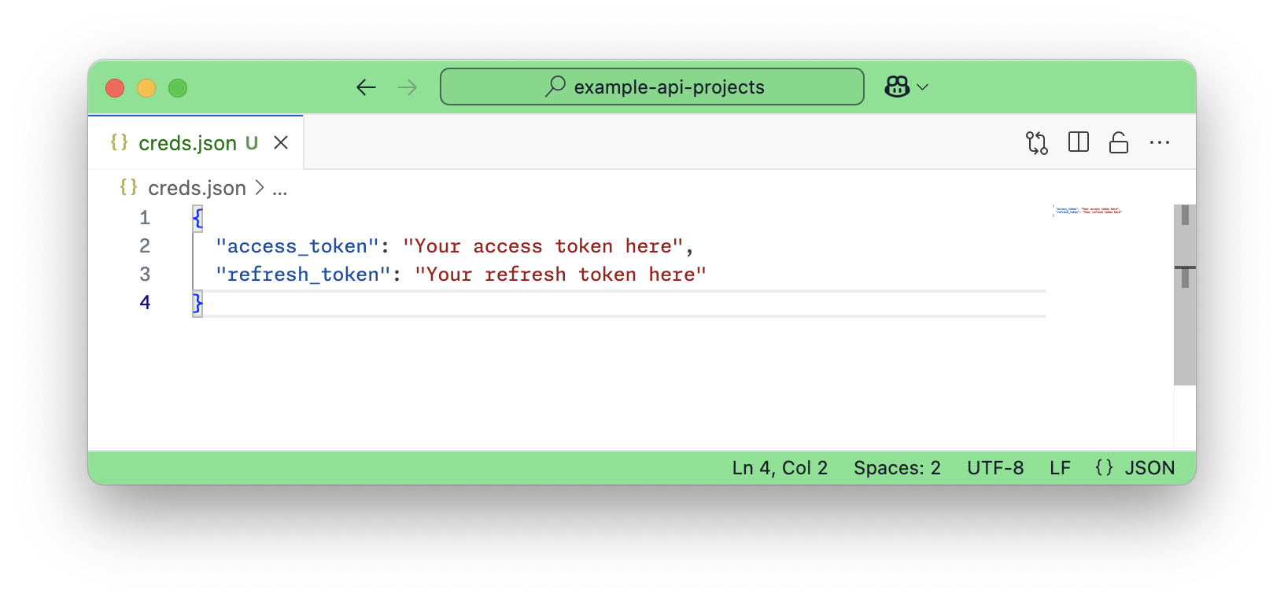This screenshot has width=1284, height=601.
Task: Click the braces icon beside JSON in status bar
Action: click(x=1103, y=467)
